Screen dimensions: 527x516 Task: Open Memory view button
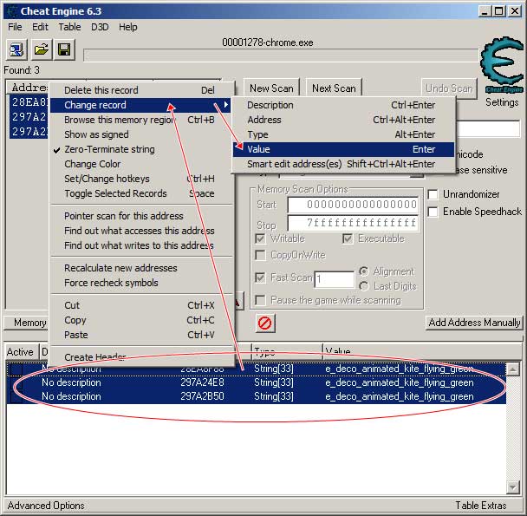pos(27,323)
